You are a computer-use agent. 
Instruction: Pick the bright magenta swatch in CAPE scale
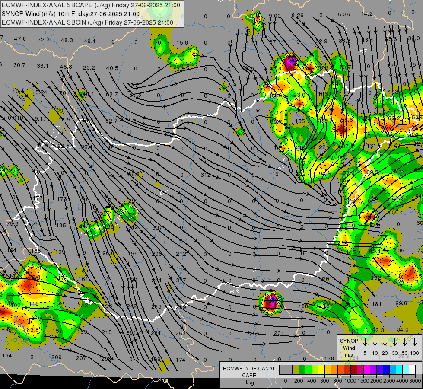tap(367, 370)
